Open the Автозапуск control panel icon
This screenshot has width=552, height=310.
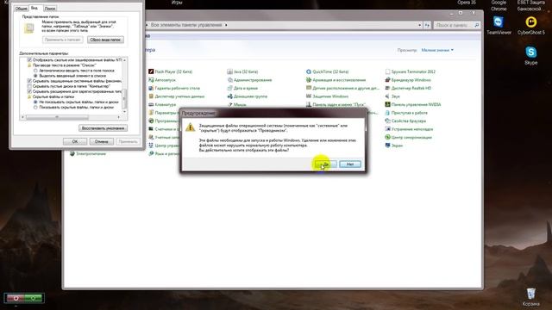(x=162, y=80)
